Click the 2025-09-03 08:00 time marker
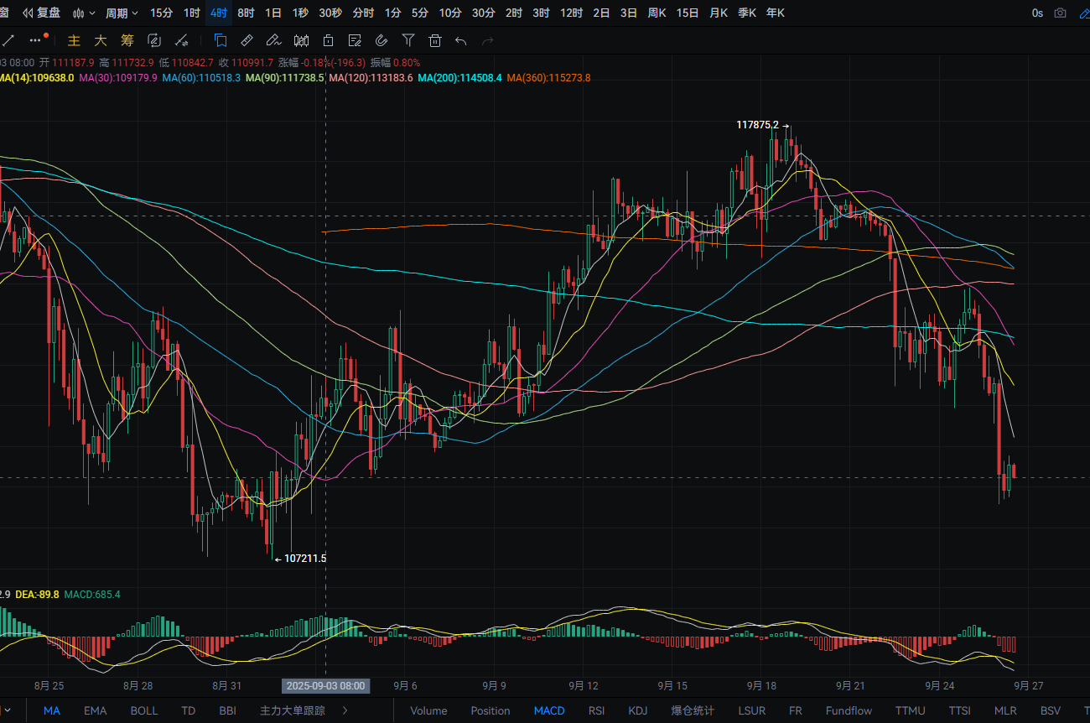The height and width of the screenshot is (723, 1090). click(x=325, y=685)
